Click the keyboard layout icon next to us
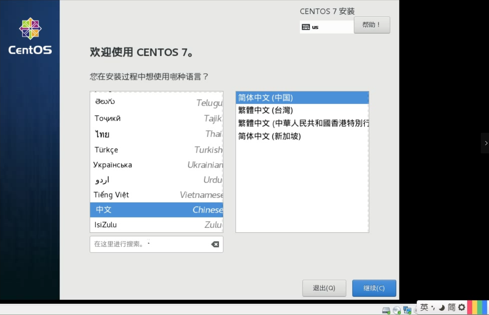The height and width of the screenshot is (315, 489). [x=306, y=27]
